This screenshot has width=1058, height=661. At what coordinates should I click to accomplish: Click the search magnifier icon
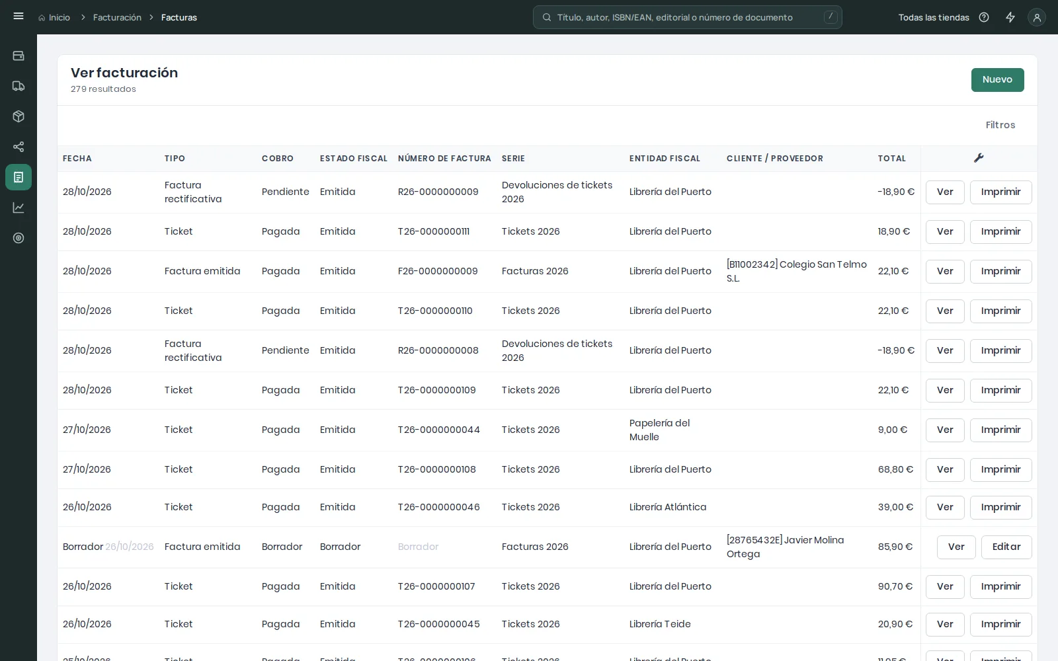click(x=547, y=17)
